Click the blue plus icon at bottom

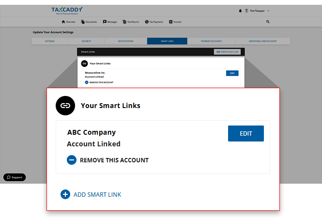click(x=65, y=194)
